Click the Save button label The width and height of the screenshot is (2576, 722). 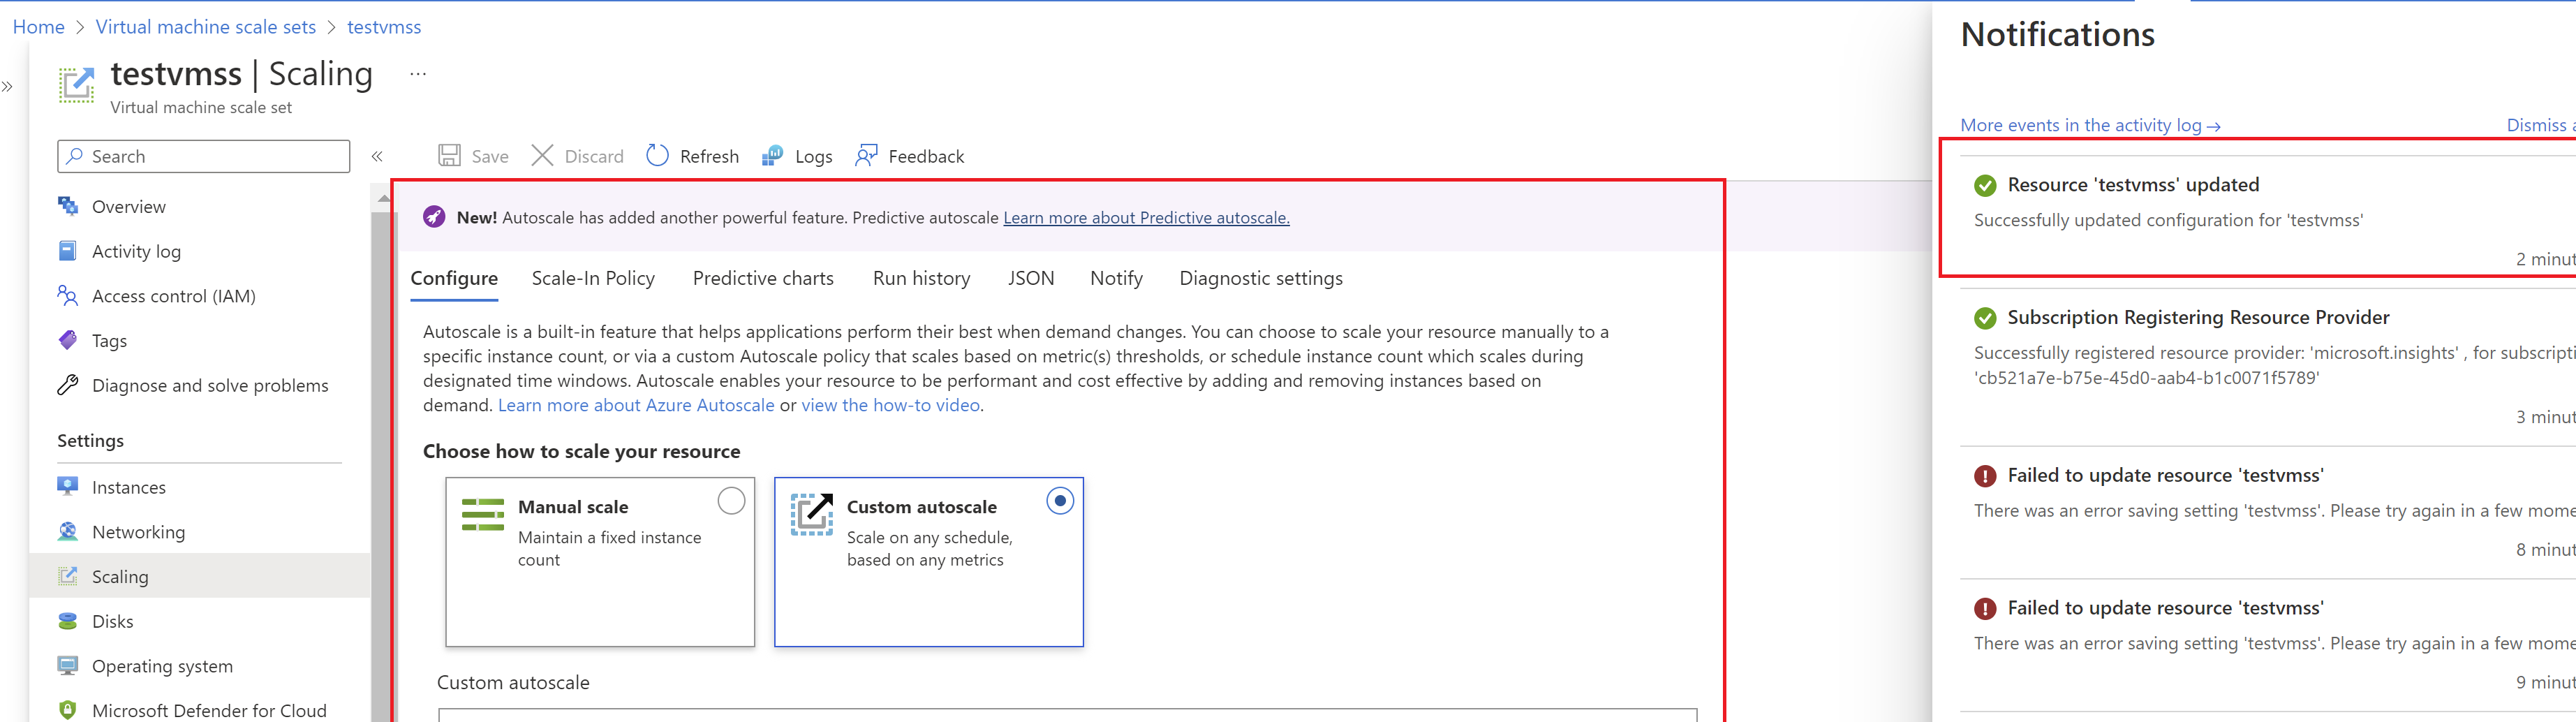[490, 156]
